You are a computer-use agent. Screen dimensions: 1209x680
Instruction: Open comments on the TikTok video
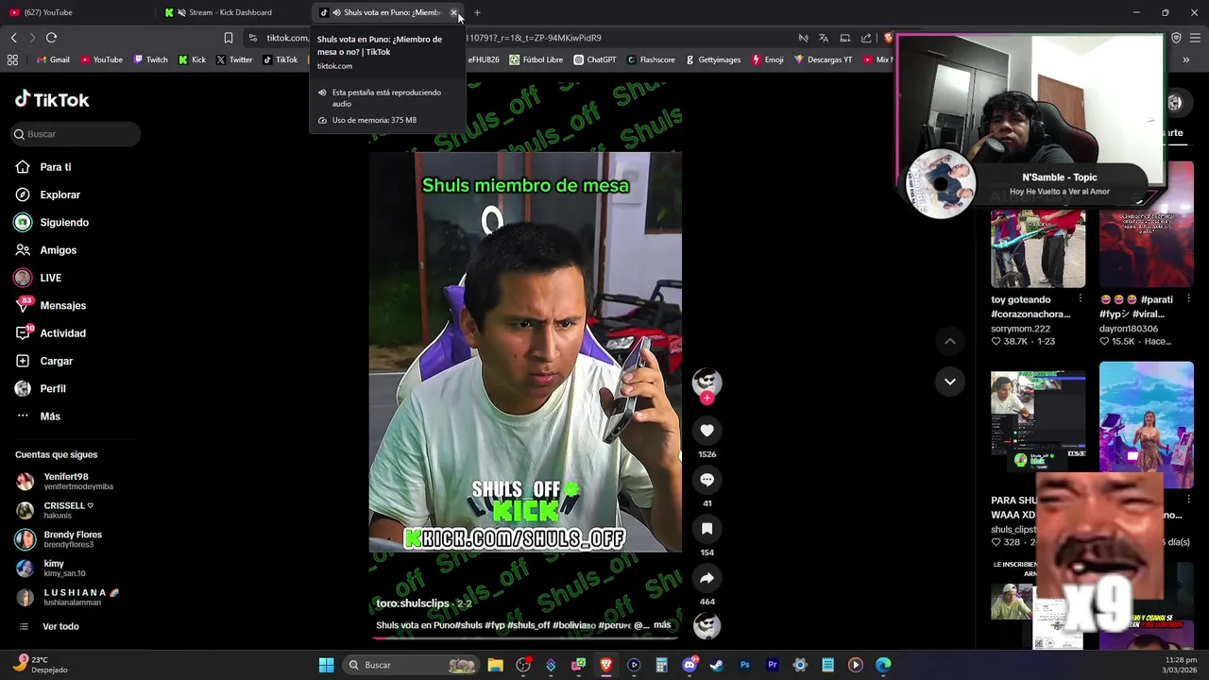707,480
